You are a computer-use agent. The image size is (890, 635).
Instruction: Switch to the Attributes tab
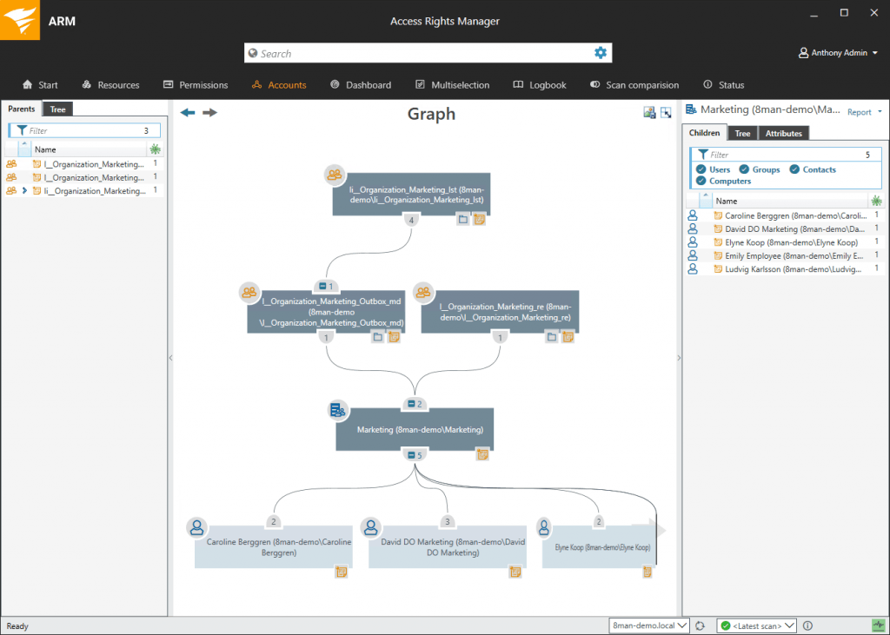(x=783, y=134)
